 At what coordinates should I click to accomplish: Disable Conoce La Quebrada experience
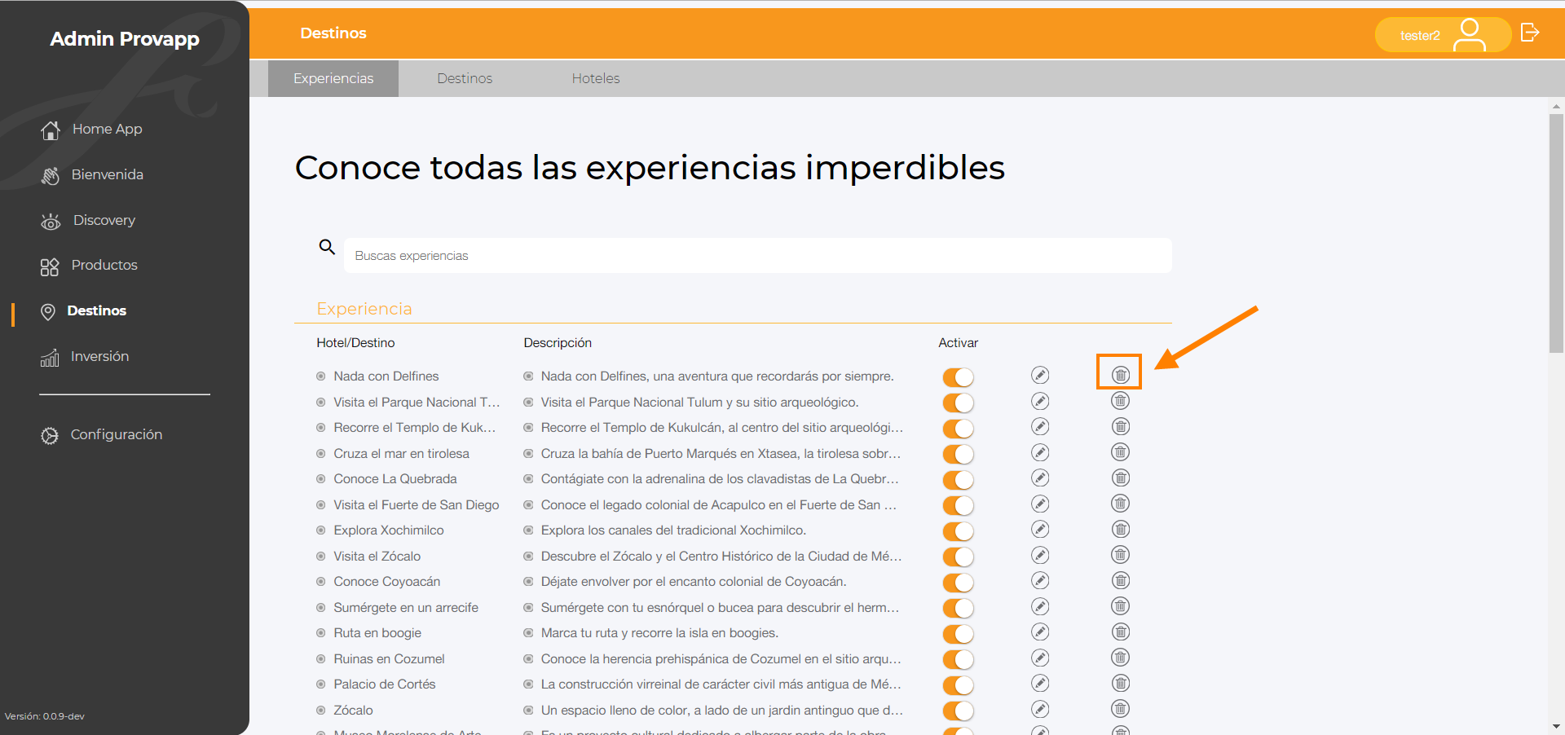(x=959, y=480)
